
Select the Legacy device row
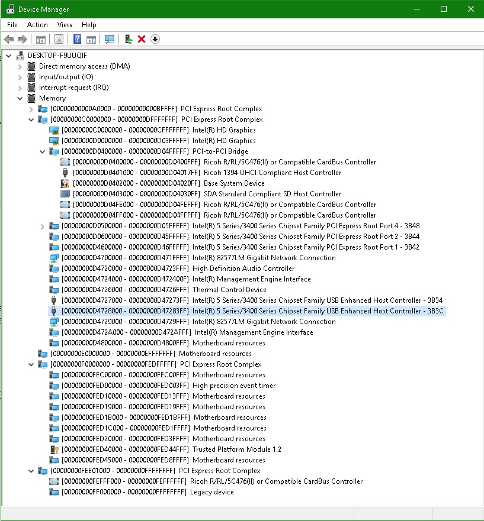(x=148, y=492)
